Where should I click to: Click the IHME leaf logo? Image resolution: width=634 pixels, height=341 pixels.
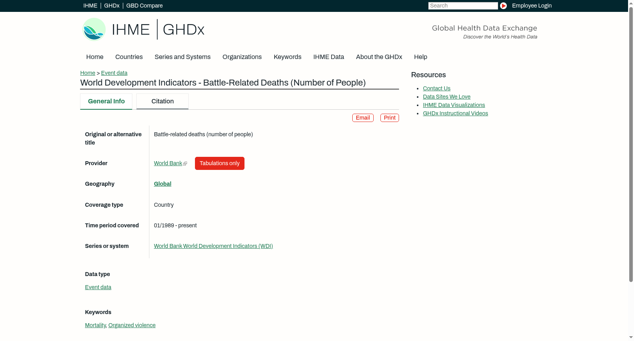94,29
